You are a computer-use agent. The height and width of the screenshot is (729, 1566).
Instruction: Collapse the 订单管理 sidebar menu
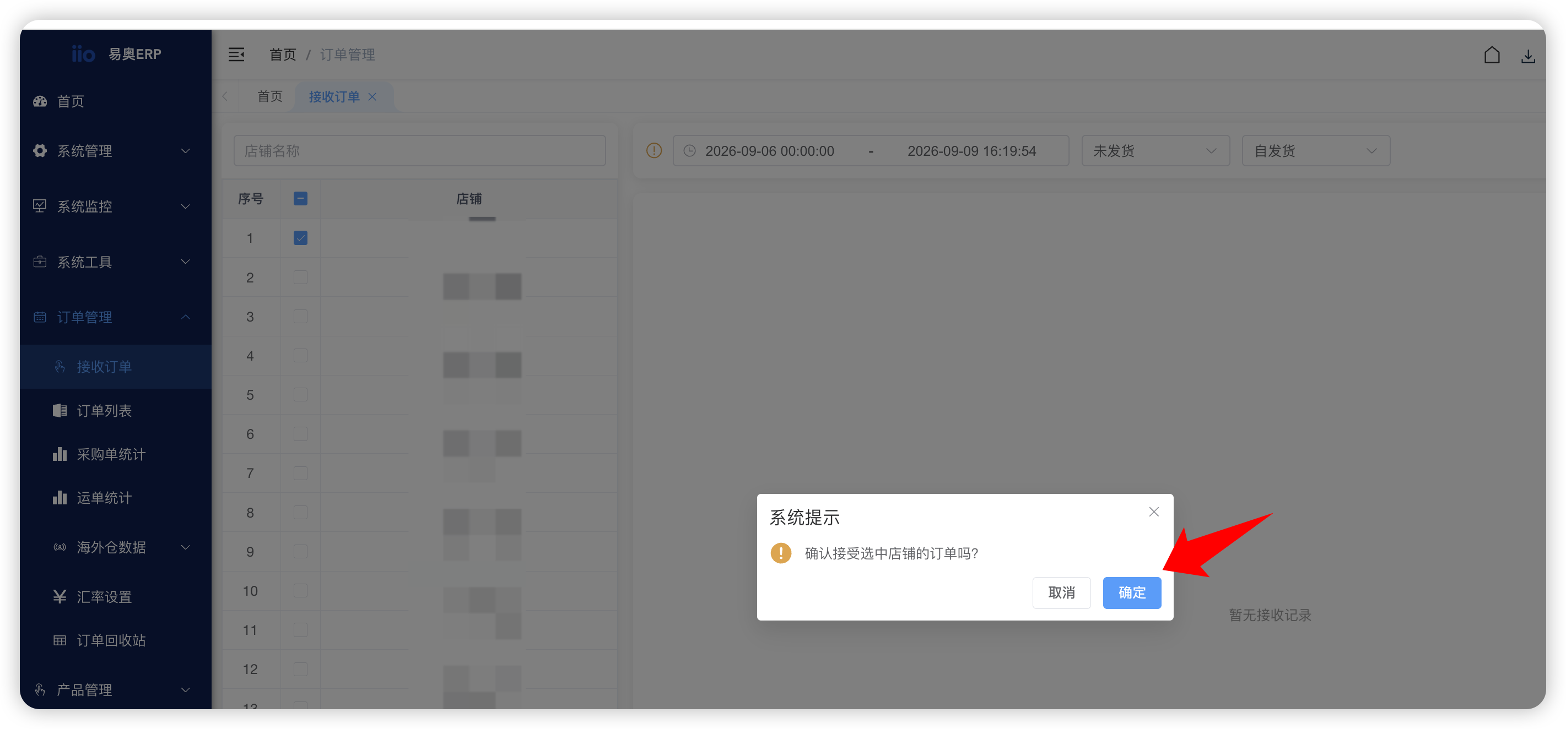tap(116, 317)
